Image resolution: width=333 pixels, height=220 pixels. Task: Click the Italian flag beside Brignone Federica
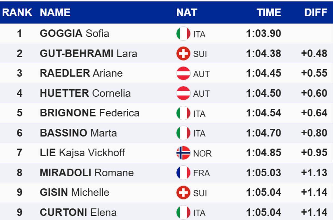(183, 113)
